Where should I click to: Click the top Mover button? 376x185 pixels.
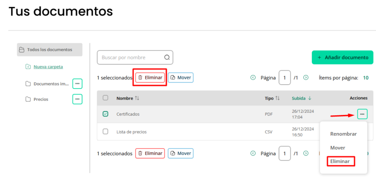click(181, 77)
